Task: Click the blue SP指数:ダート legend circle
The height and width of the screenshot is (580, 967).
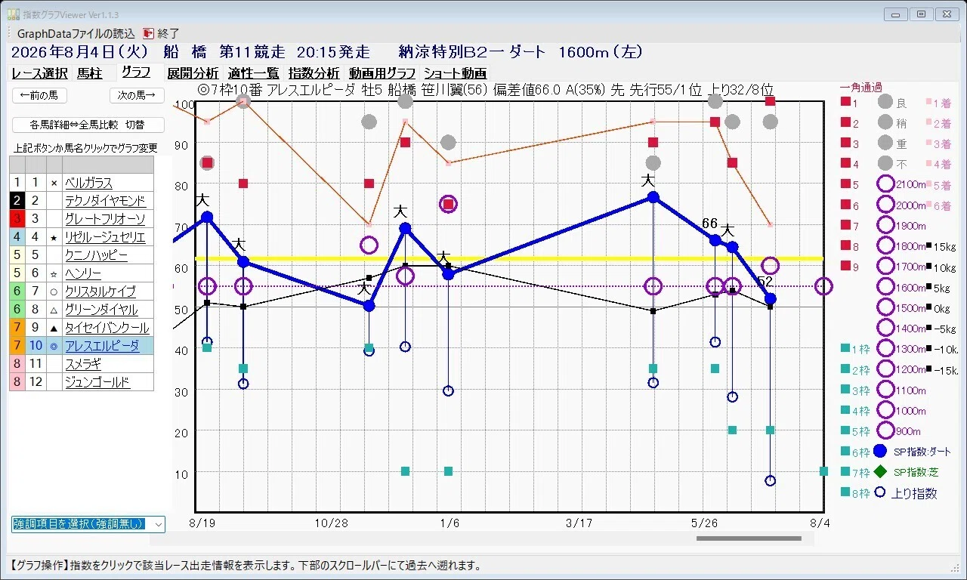Action: (x=879, y=452)
